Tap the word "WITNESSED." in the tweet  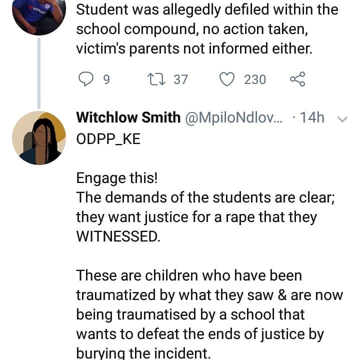point(118,236)
